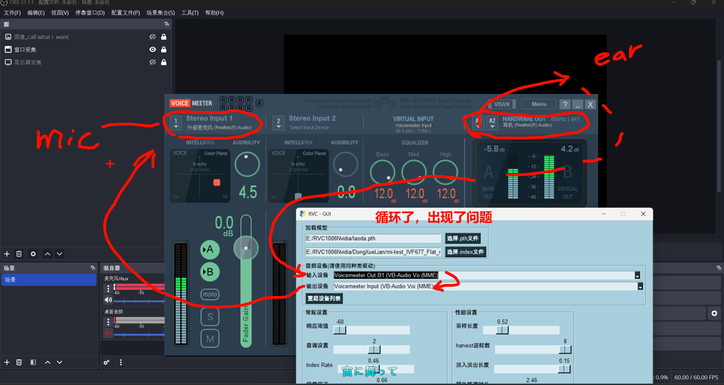Toggle Voicemeeter mono button
This screenshot has width=724, height=385.
[x=210, y=294]
